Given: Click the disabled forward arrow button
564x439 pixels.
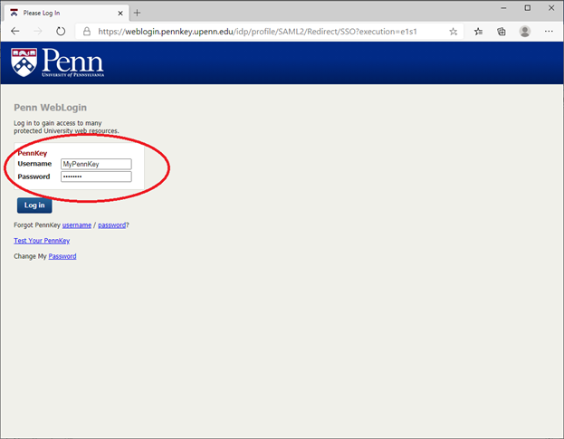Looking at the screenshot, I should pyautogui.click(x=38, y=32).
